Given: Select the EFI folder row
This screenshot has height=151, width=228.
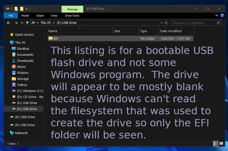Looking at the screenshot, I should (120, 38).
